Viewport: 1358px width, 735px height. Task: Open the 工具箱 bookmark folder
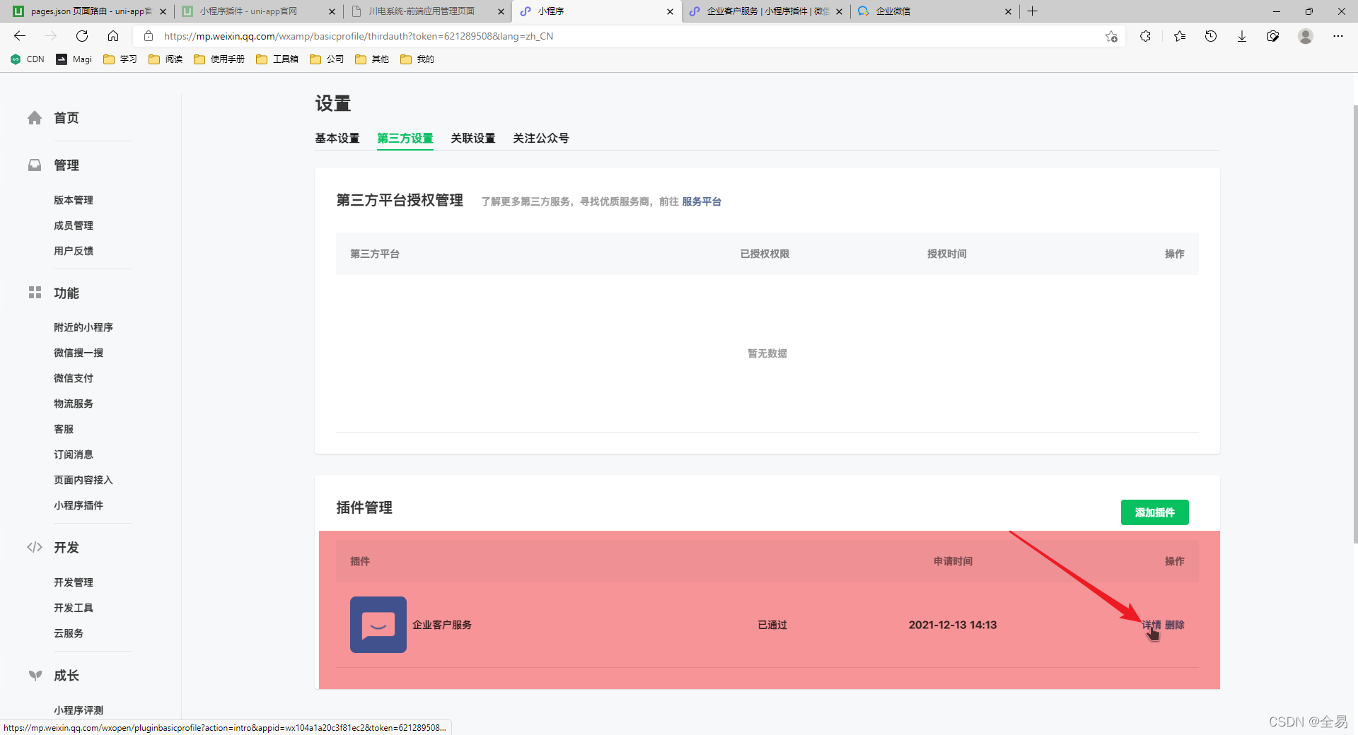coord(277,59)
